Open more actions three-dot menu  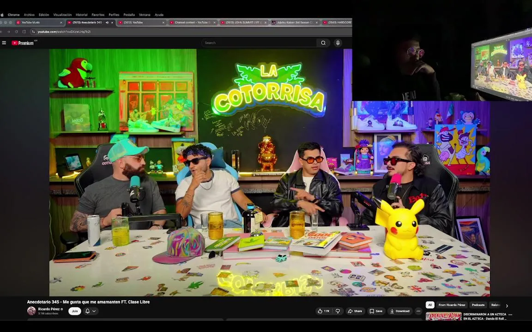click(418, 311)
